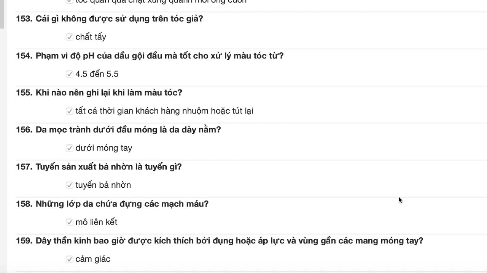Toggle checkbox beside "tất cả thời gian khách hàng nhuộm"

[69, 111]
